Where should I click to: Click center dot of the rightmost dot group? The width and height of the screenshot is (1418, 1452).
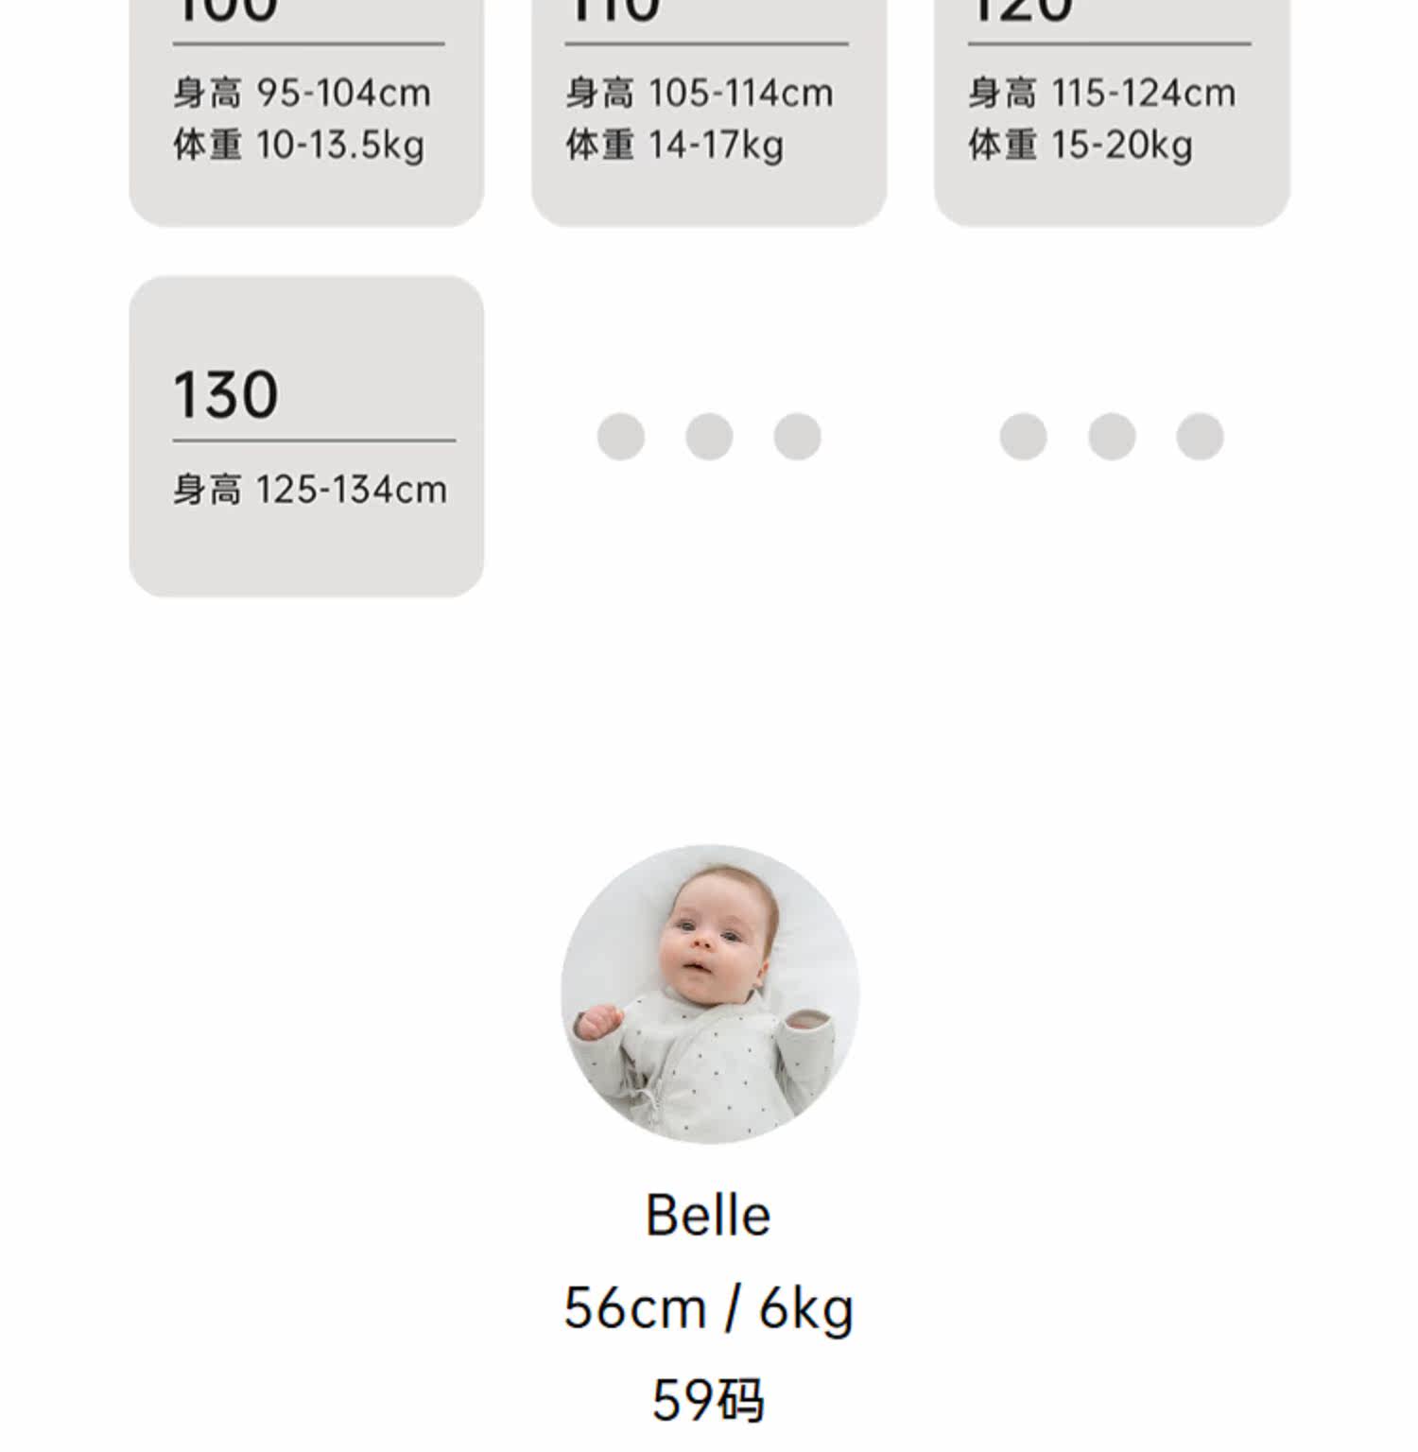click(1112, 437)
